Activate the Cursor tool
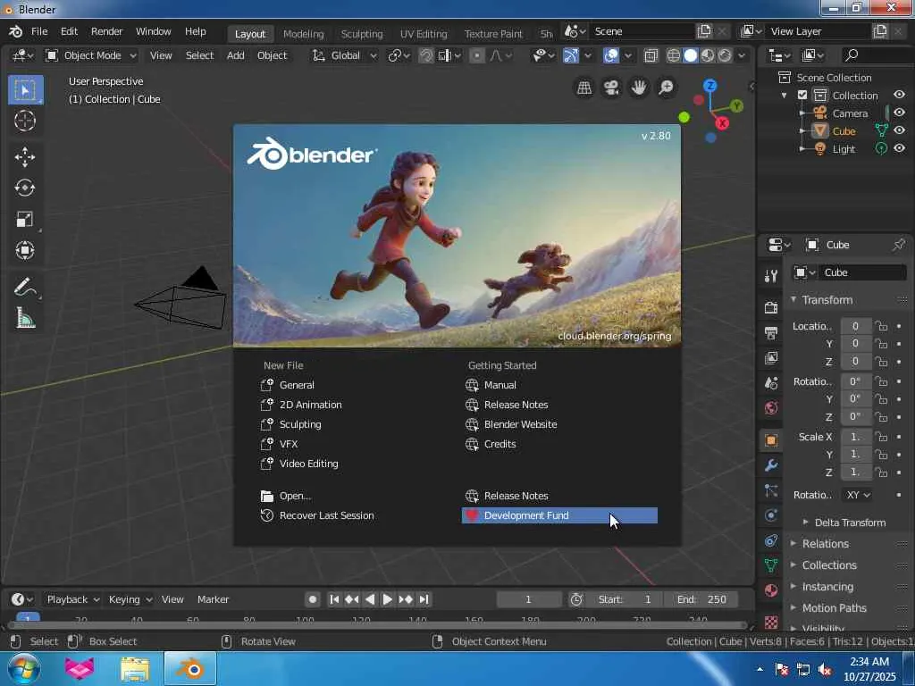Viewport: 915px width, 686px height. [x=25, y=121]
